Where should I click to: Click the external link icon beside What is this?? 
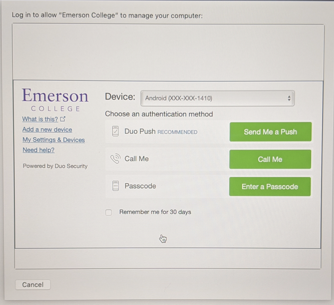63,119
